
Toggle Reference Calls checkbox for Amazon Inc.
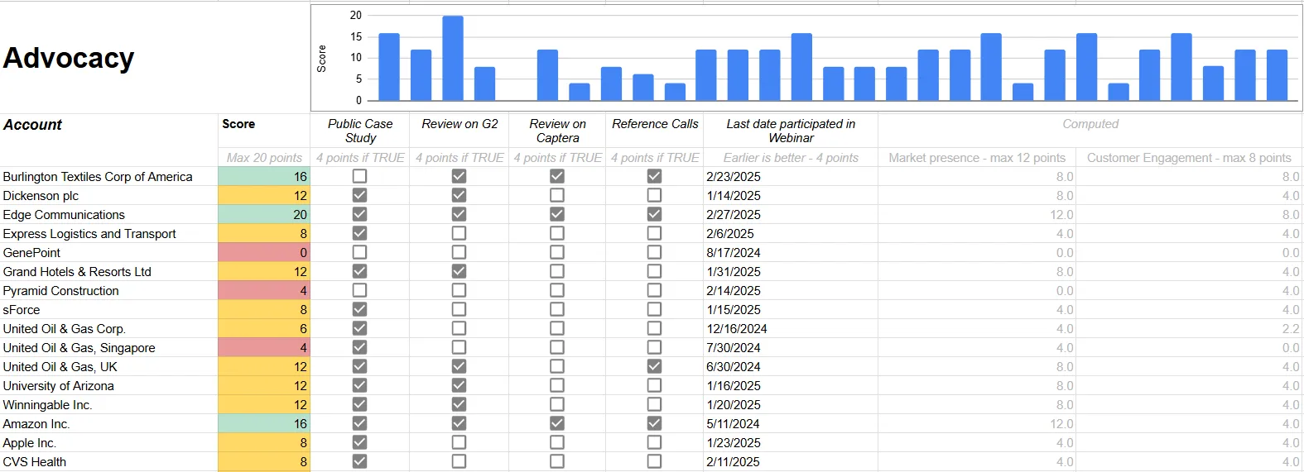[x=654, y=423]
